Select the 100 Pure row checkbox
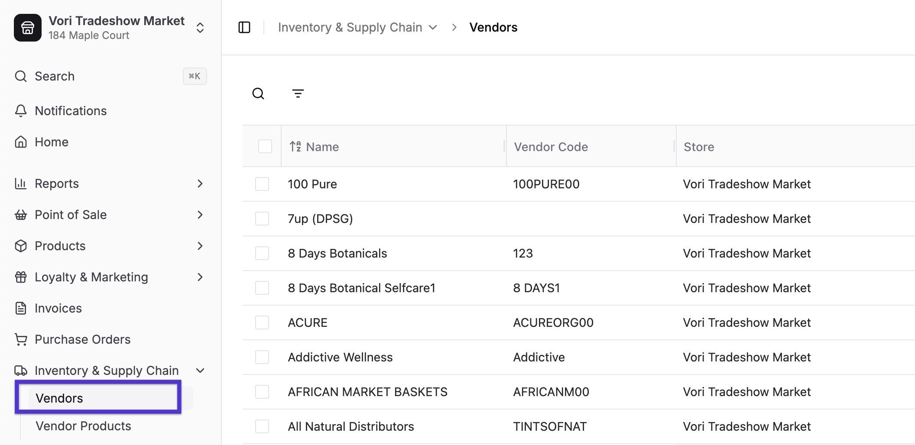Viewport: 915px width, 445px height. click(262, 184)
